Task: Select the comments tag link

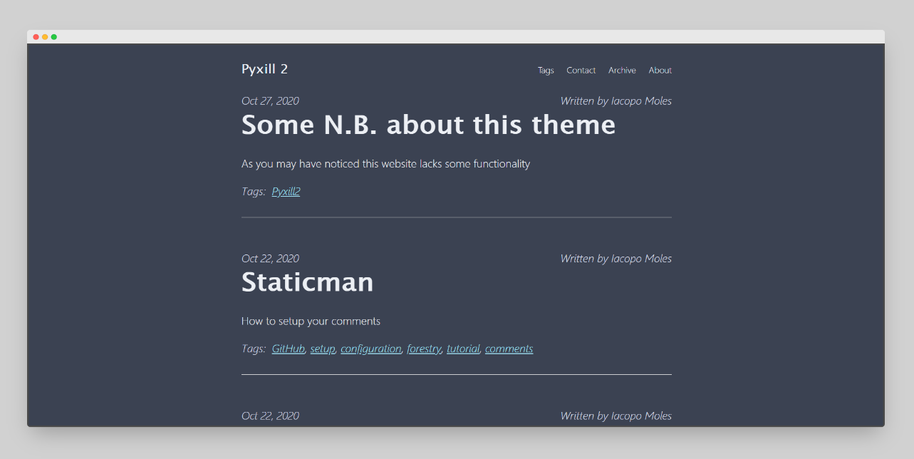Action: (x=509, y=349)
